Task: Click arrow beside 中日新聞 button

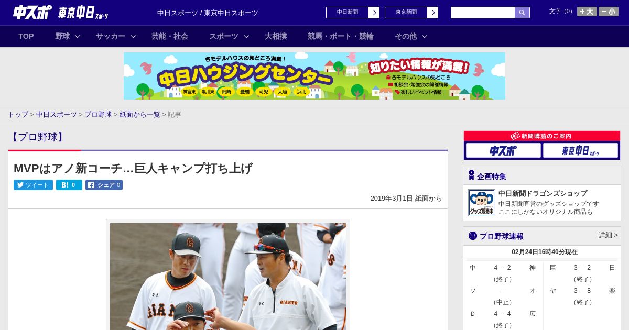Action: click(374, 13)
